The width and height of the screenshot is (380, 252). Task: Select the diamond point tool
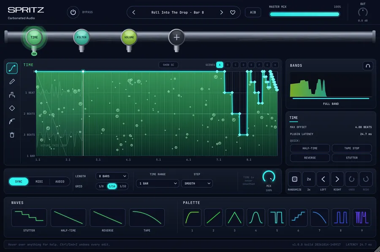12,108
